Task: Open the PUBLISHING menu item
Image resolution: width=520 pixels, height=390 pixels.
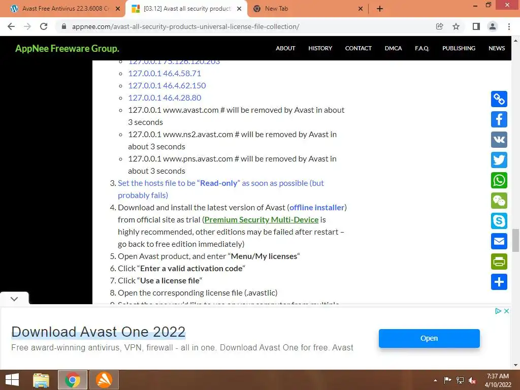Action: [x=459, y=48]
